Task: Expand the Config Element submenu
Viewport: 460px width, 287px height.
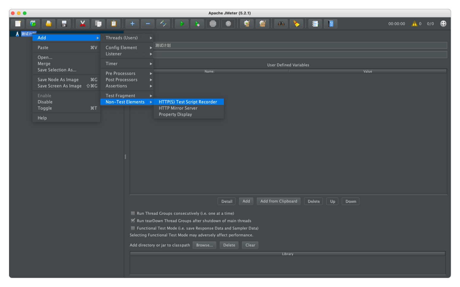Action: click(127, 47)
